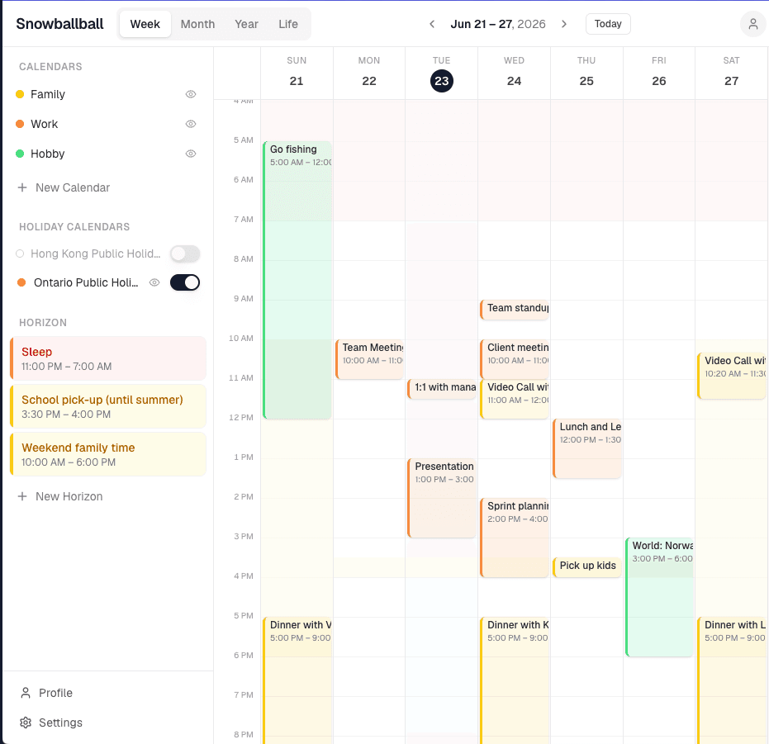Open Settings link in sidebar
This screenshot has width=769, height=744.
[x=60, y=723]
